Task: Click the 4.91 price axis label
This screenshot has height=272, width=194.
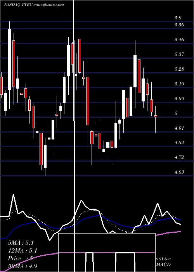Action: (x=179, y=128)
